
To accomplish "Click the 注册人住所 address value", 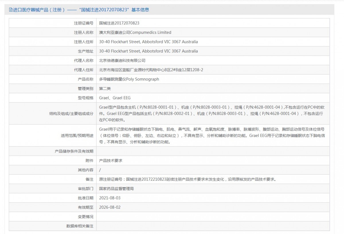I will (148, 42).
